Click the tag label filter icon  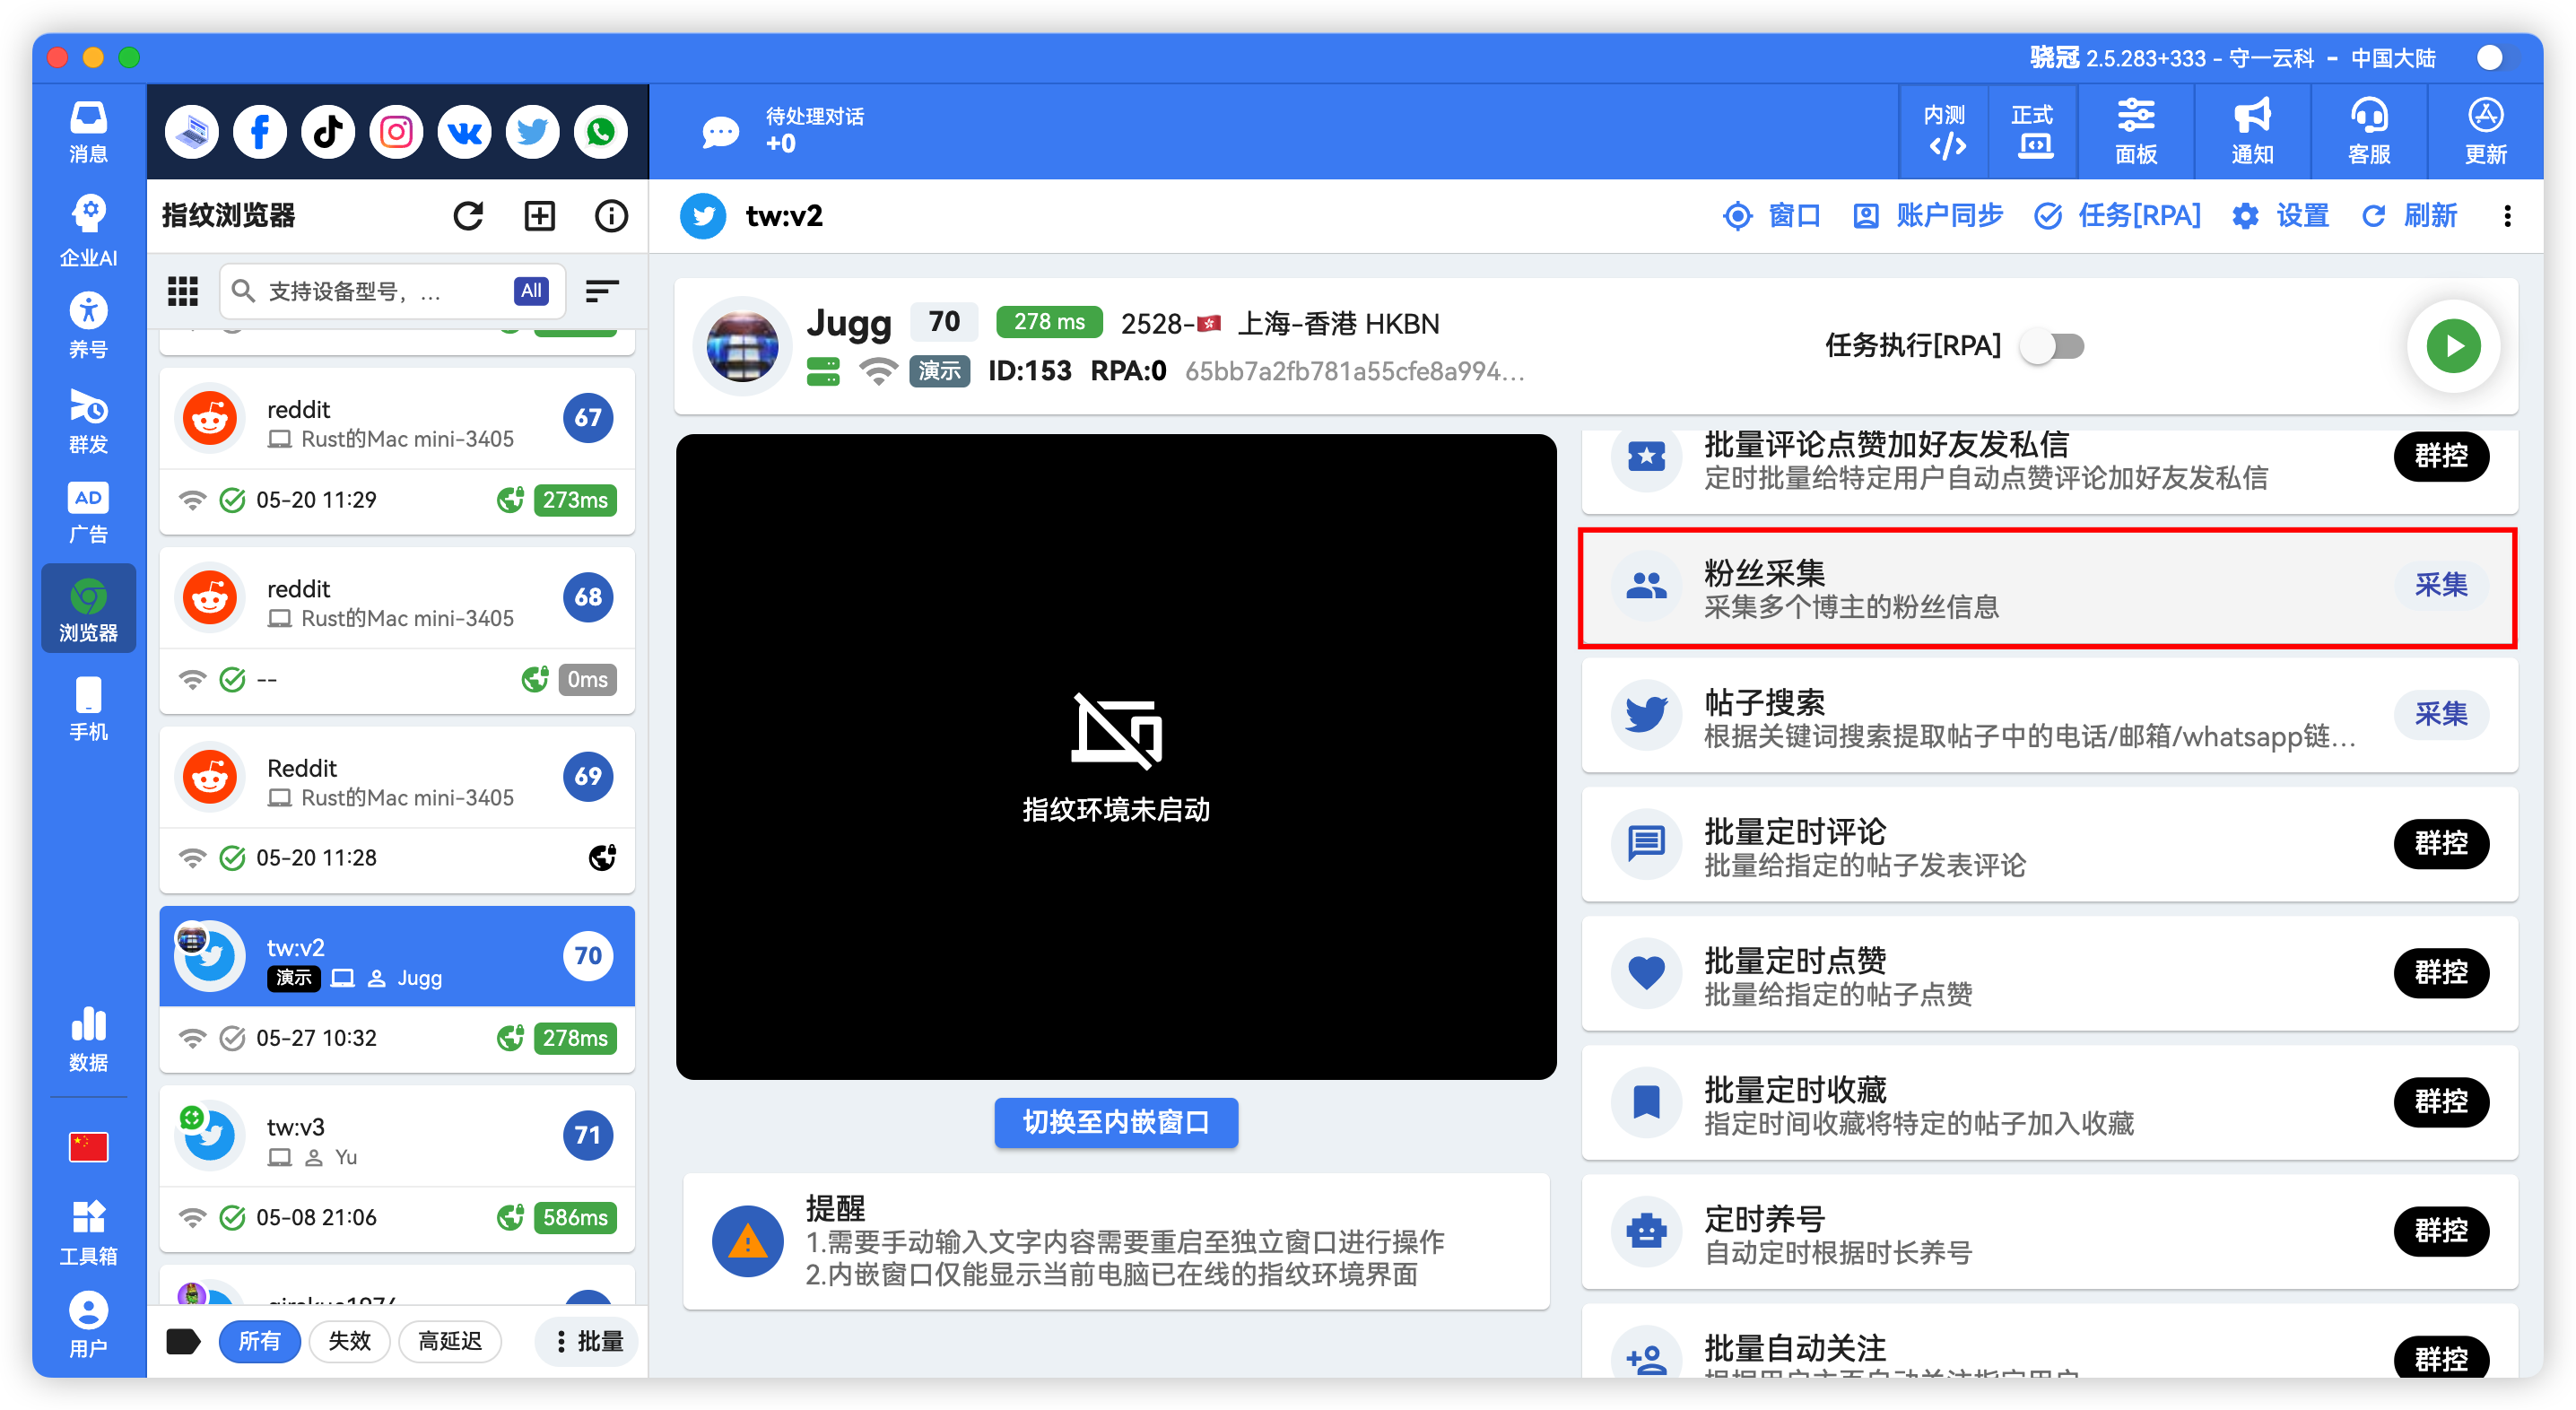[183, 1341]
